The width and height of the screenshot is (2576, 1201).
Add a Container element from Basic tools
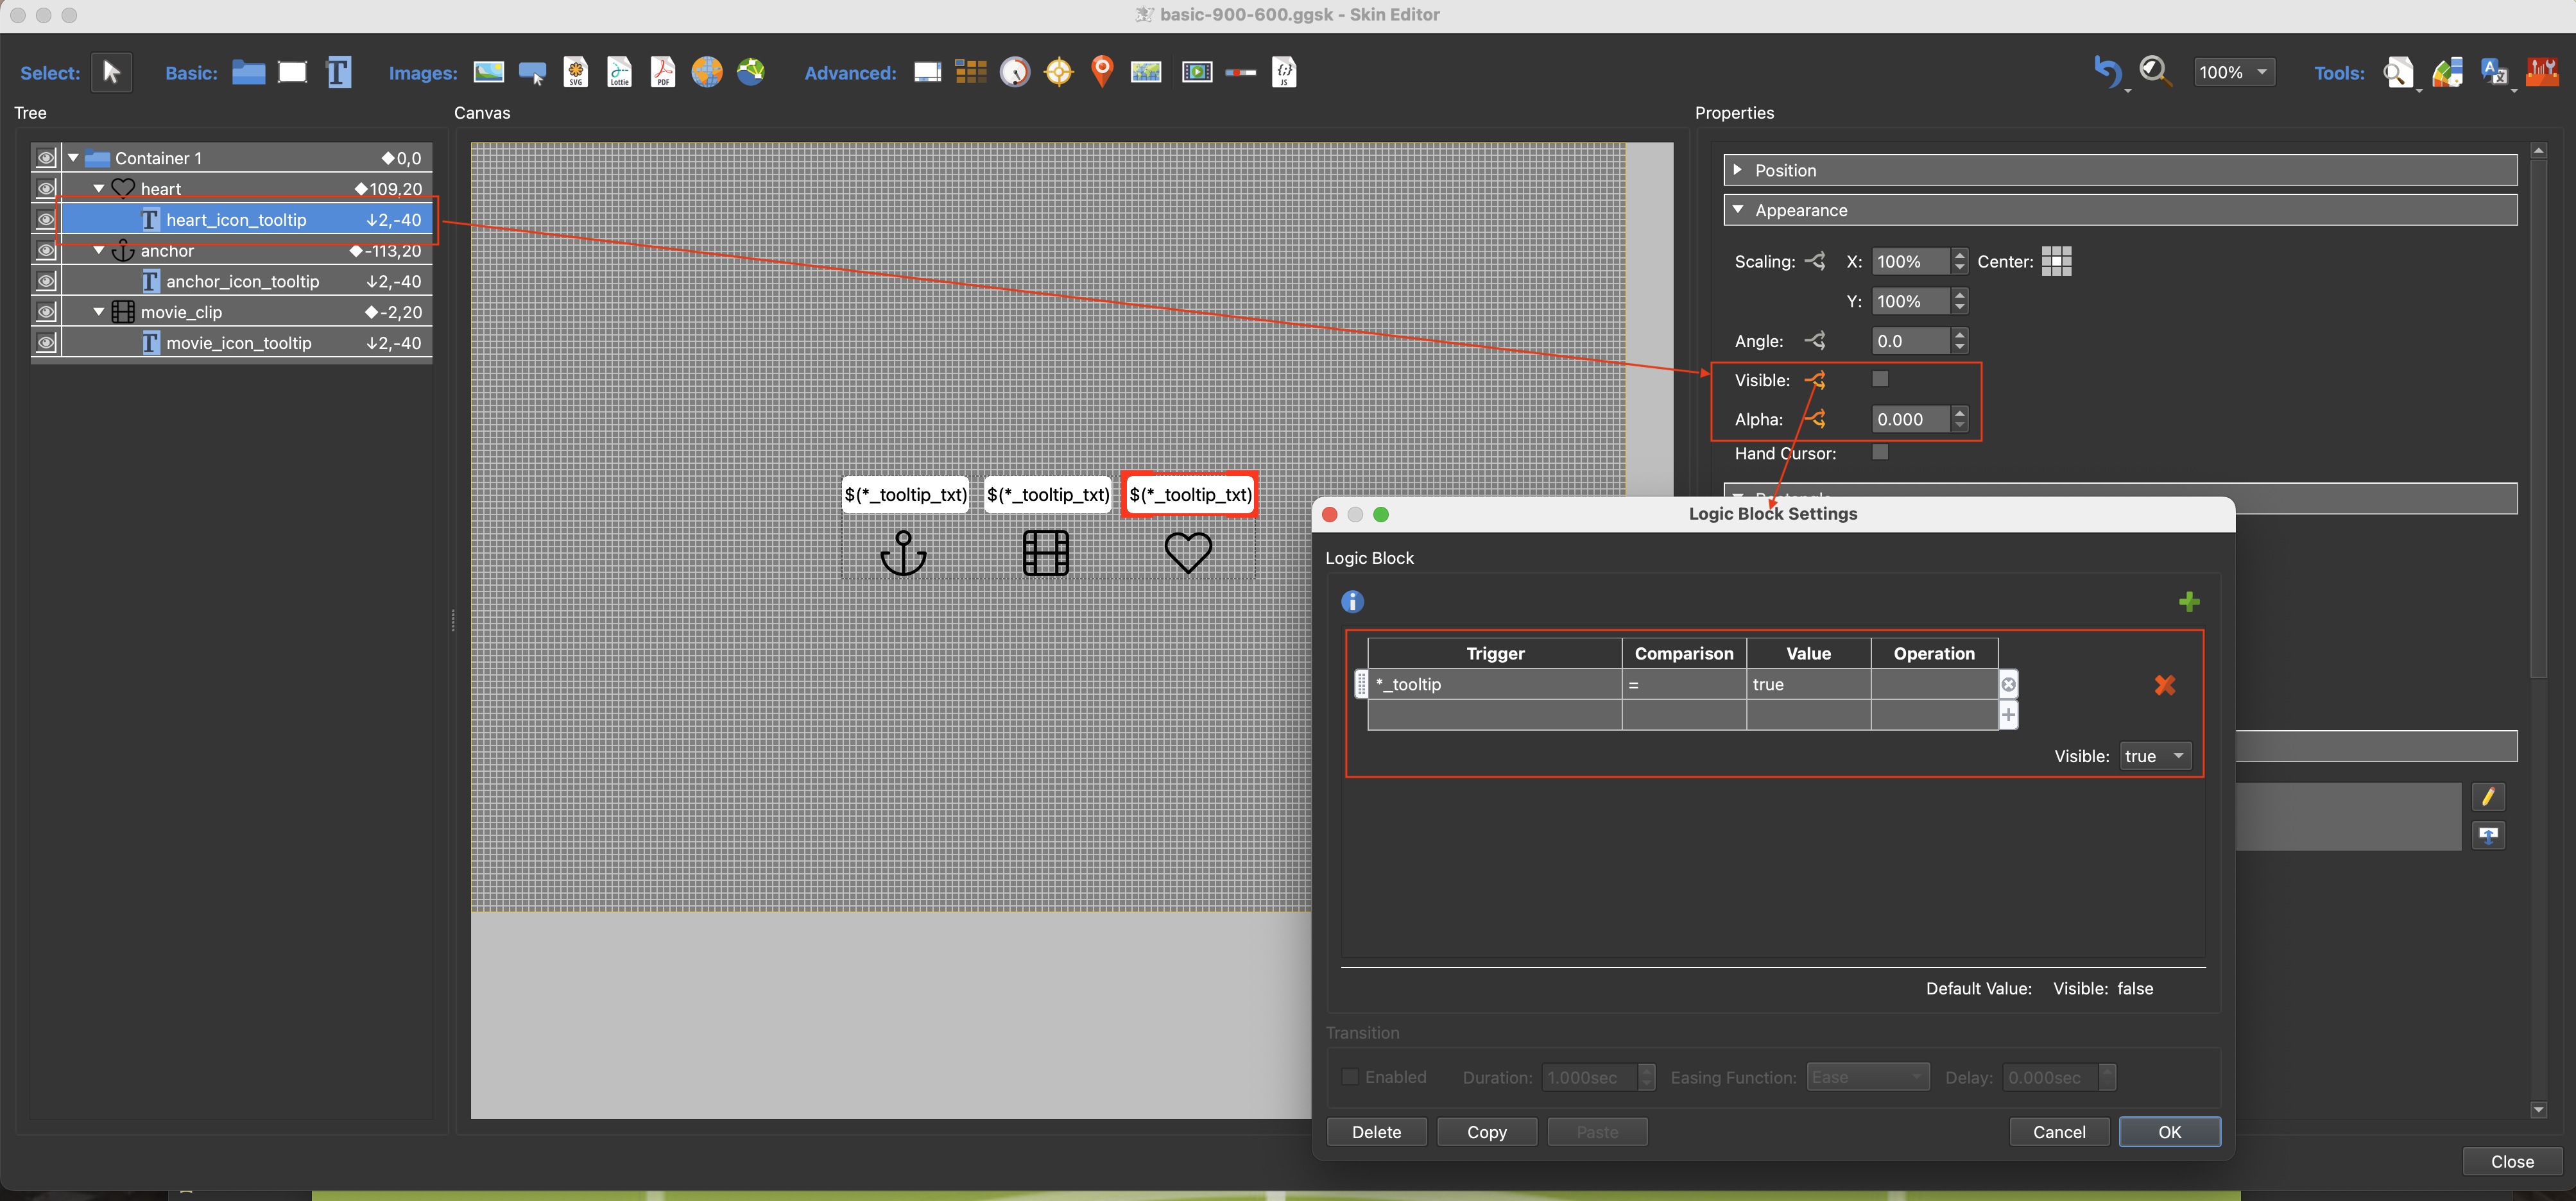coord(248,72)
